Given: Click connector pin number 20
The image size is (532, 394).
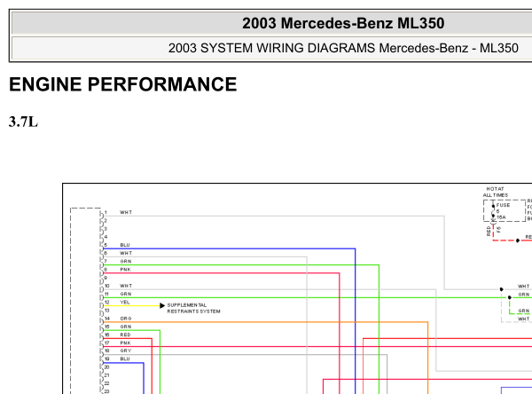Looking at the screenshot, I should (x=106, y=367).
